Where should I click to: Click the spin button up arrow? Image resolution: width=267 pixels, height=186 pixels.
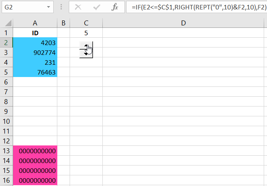(x=86, y=45)
